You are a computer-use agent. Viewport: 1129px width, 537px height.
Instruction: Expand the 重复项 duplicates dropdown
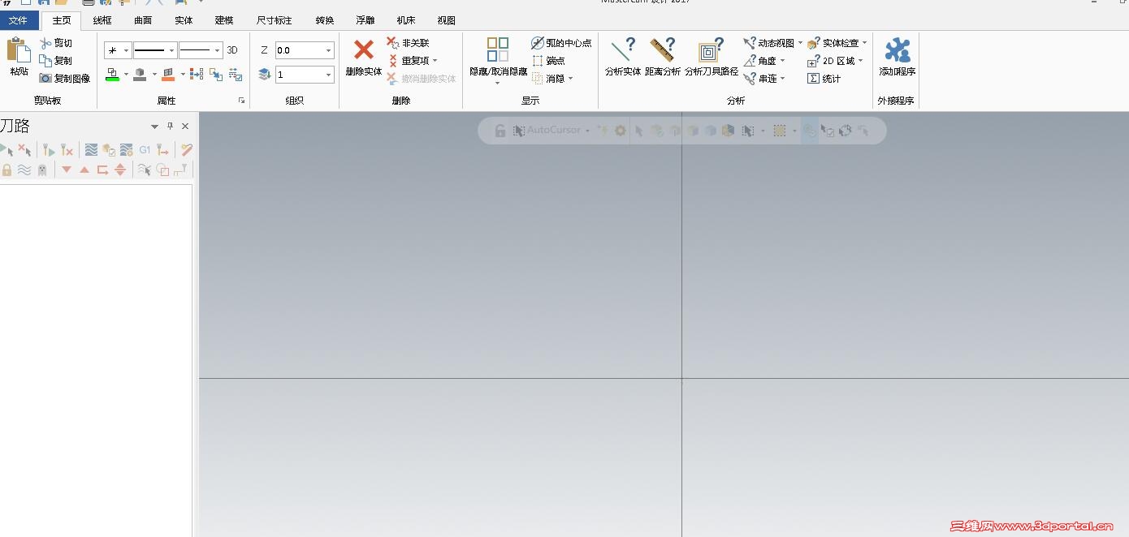(435, 61)
